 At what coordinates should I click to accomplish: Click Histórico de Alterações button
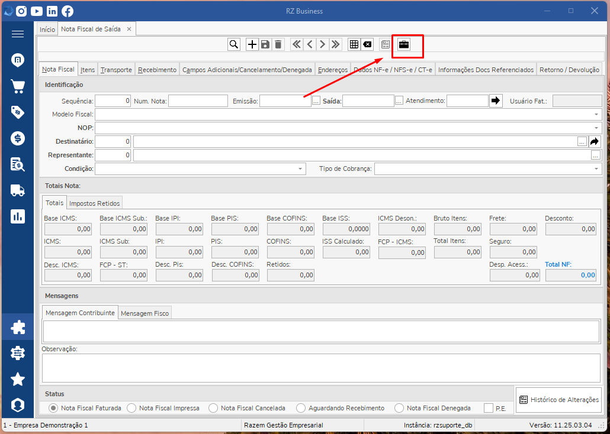[559, 400]
